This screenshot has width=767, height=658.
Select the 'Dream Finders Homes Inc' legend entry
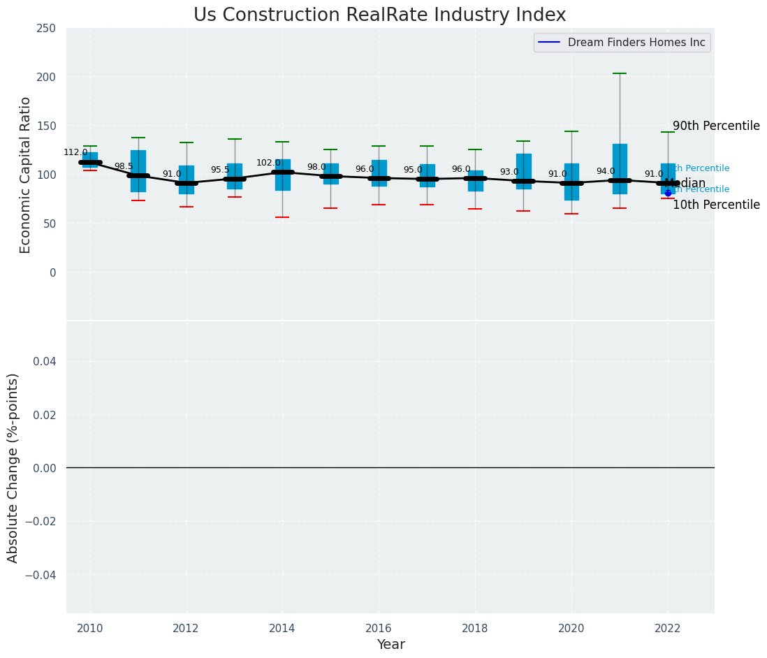tap(636, 43)
